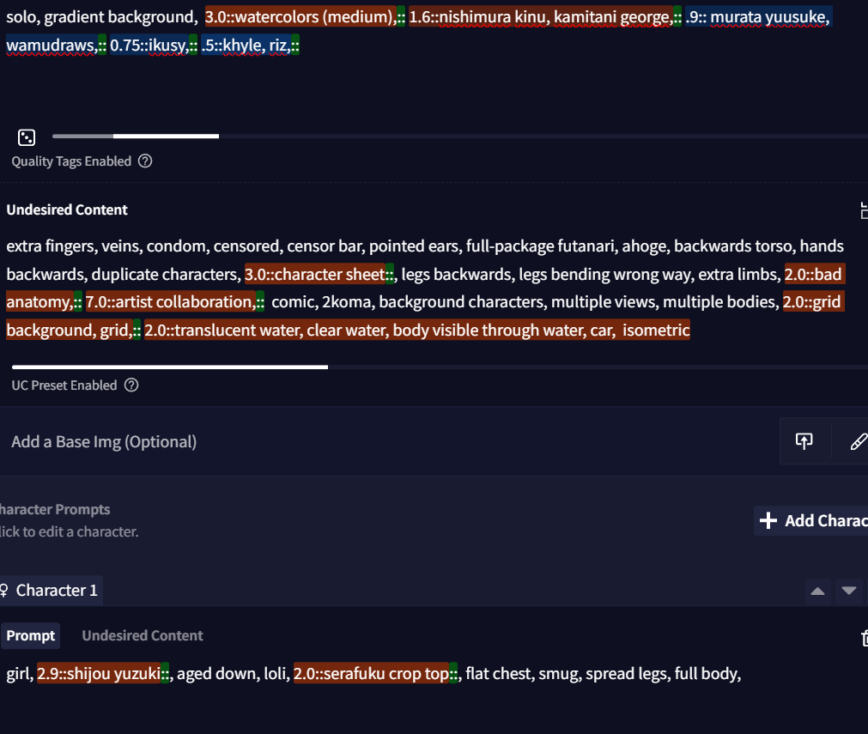Click '0.75::ikusy' highlighted tag
This screenshot has height=734, width=868.
point(149,45)
